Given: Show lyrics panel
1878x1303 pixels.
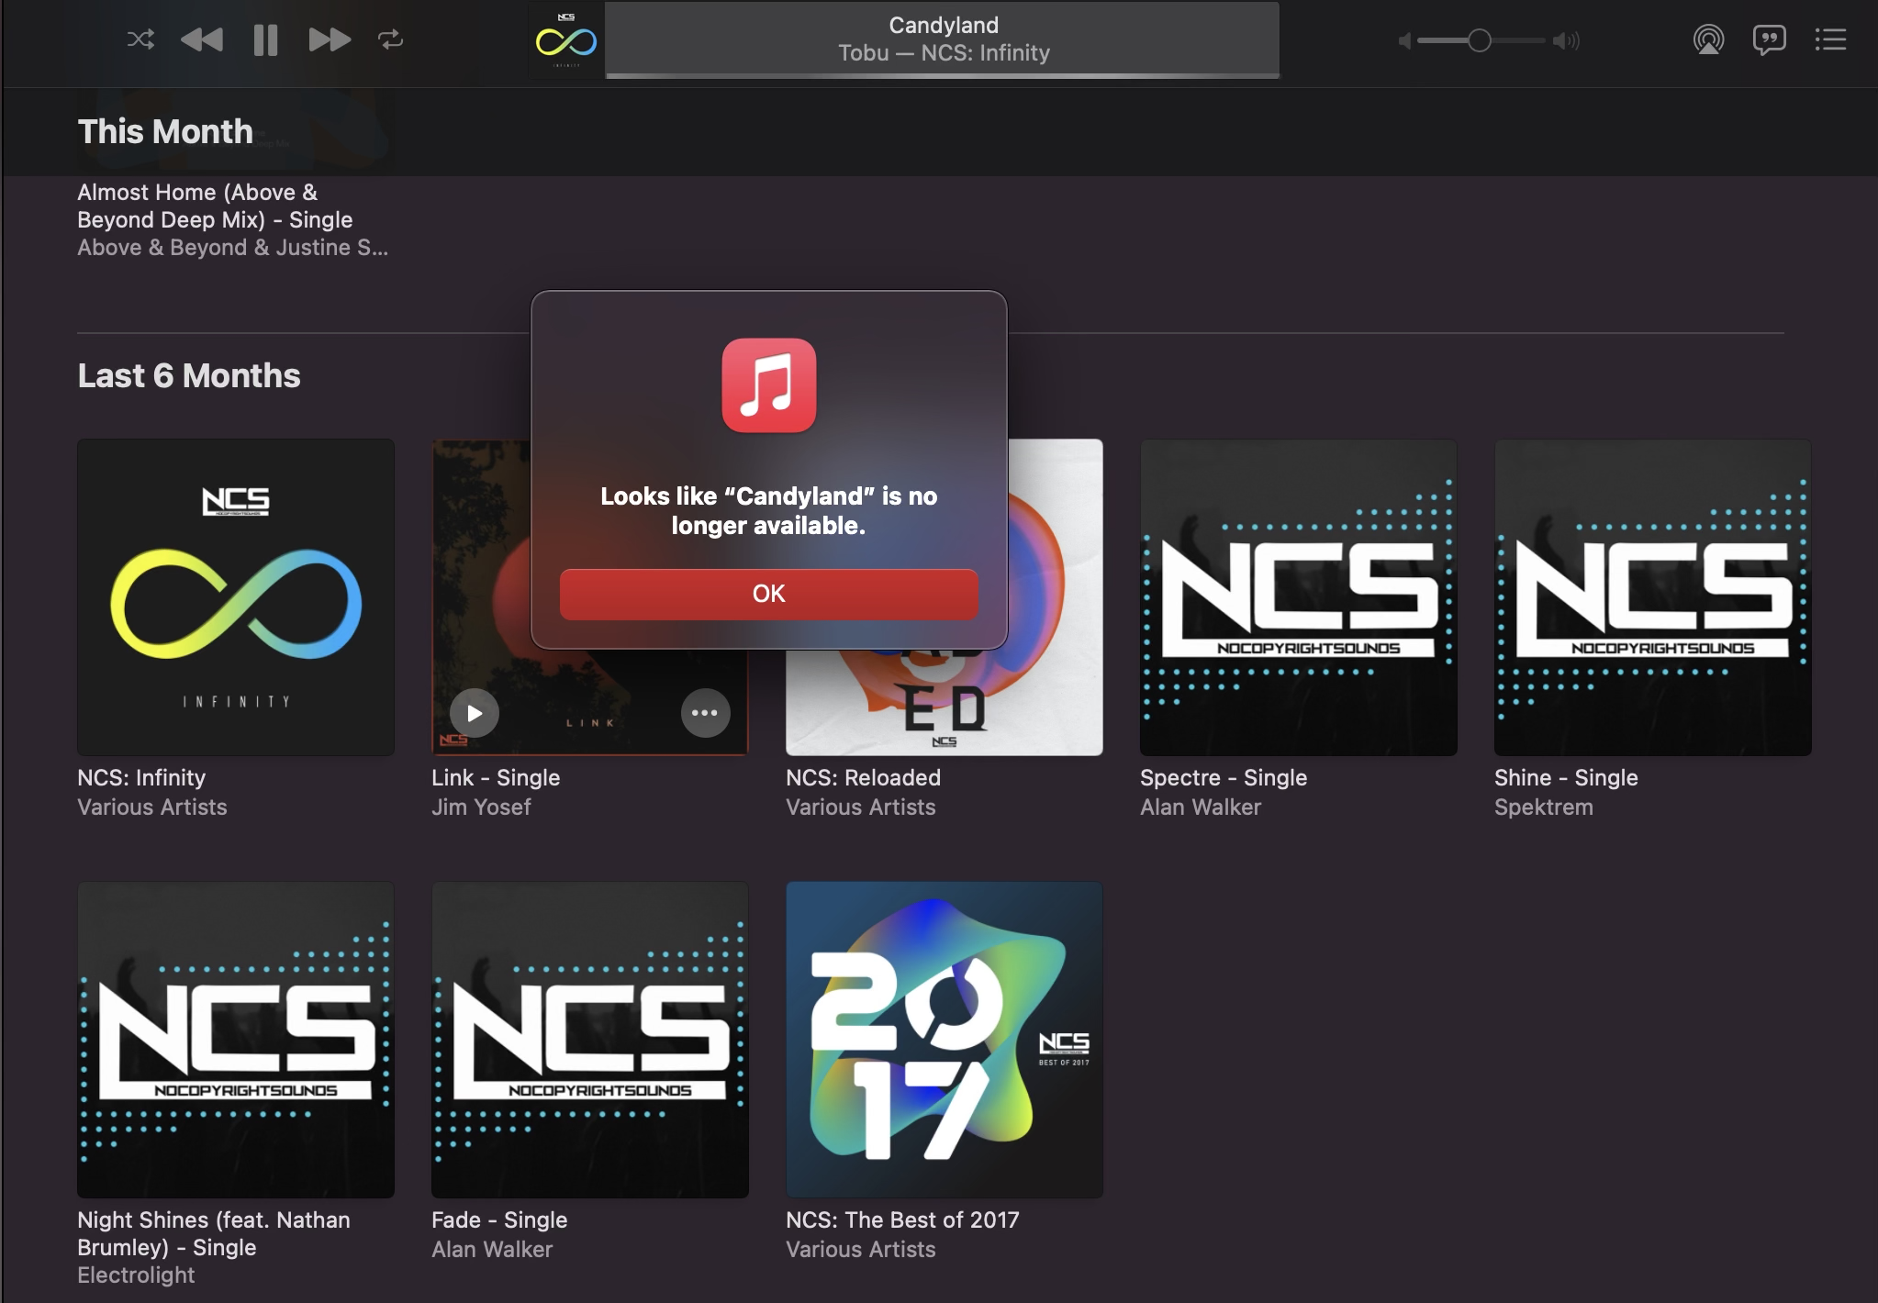Looking at the screenshot, I should click(x=1769, y=39).
